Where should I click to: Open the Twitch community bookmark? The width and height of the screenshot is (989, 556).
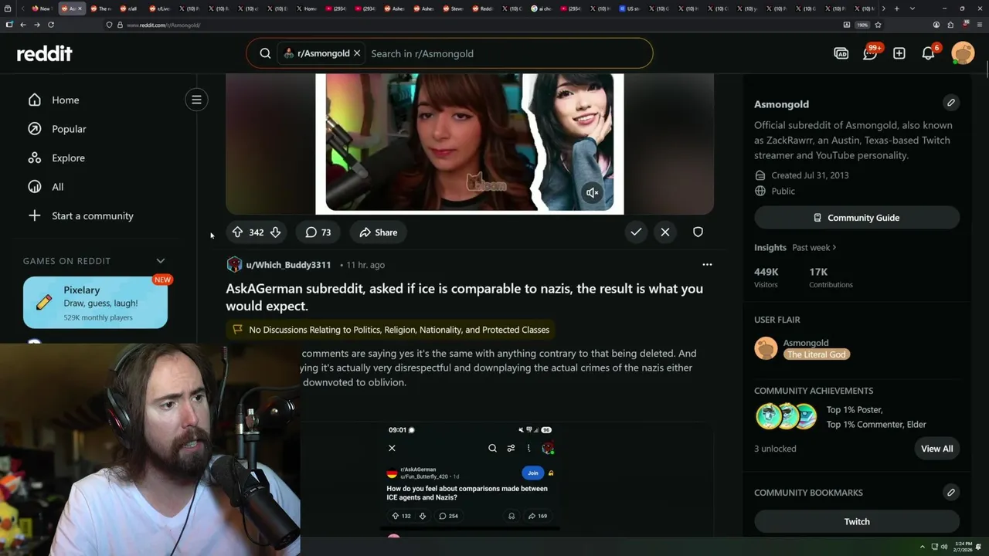[x=857, y=521]
